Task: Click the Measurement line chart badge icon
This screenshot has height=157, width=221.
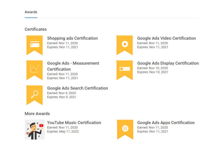Action: click(x=34, y=70)
